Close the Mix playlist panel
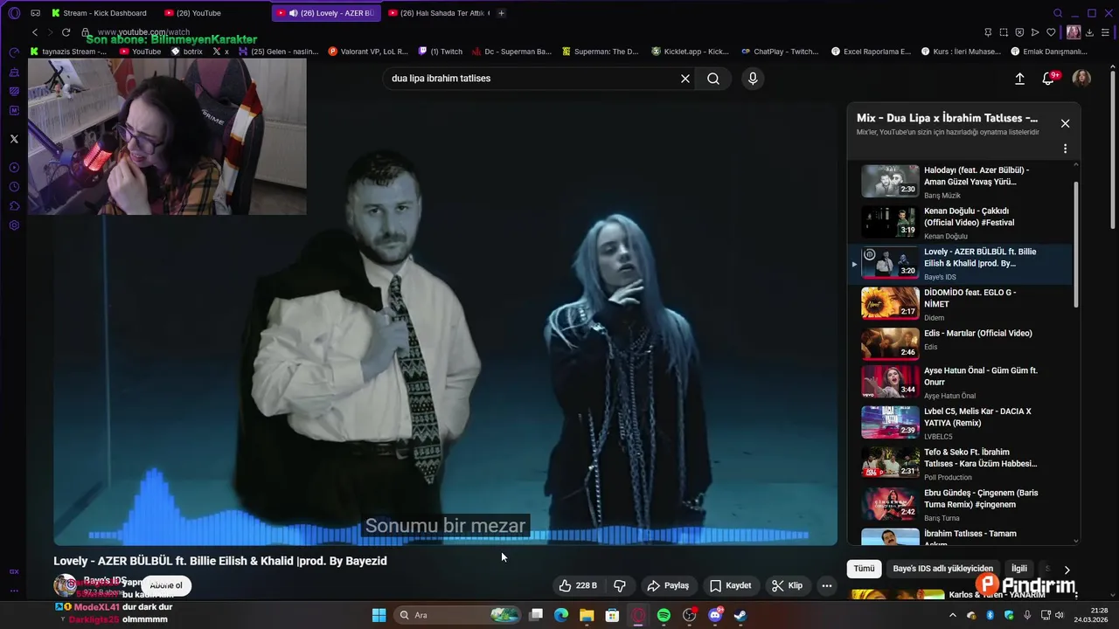This screenshot has width=1119, height=629. click(1065, 123)
